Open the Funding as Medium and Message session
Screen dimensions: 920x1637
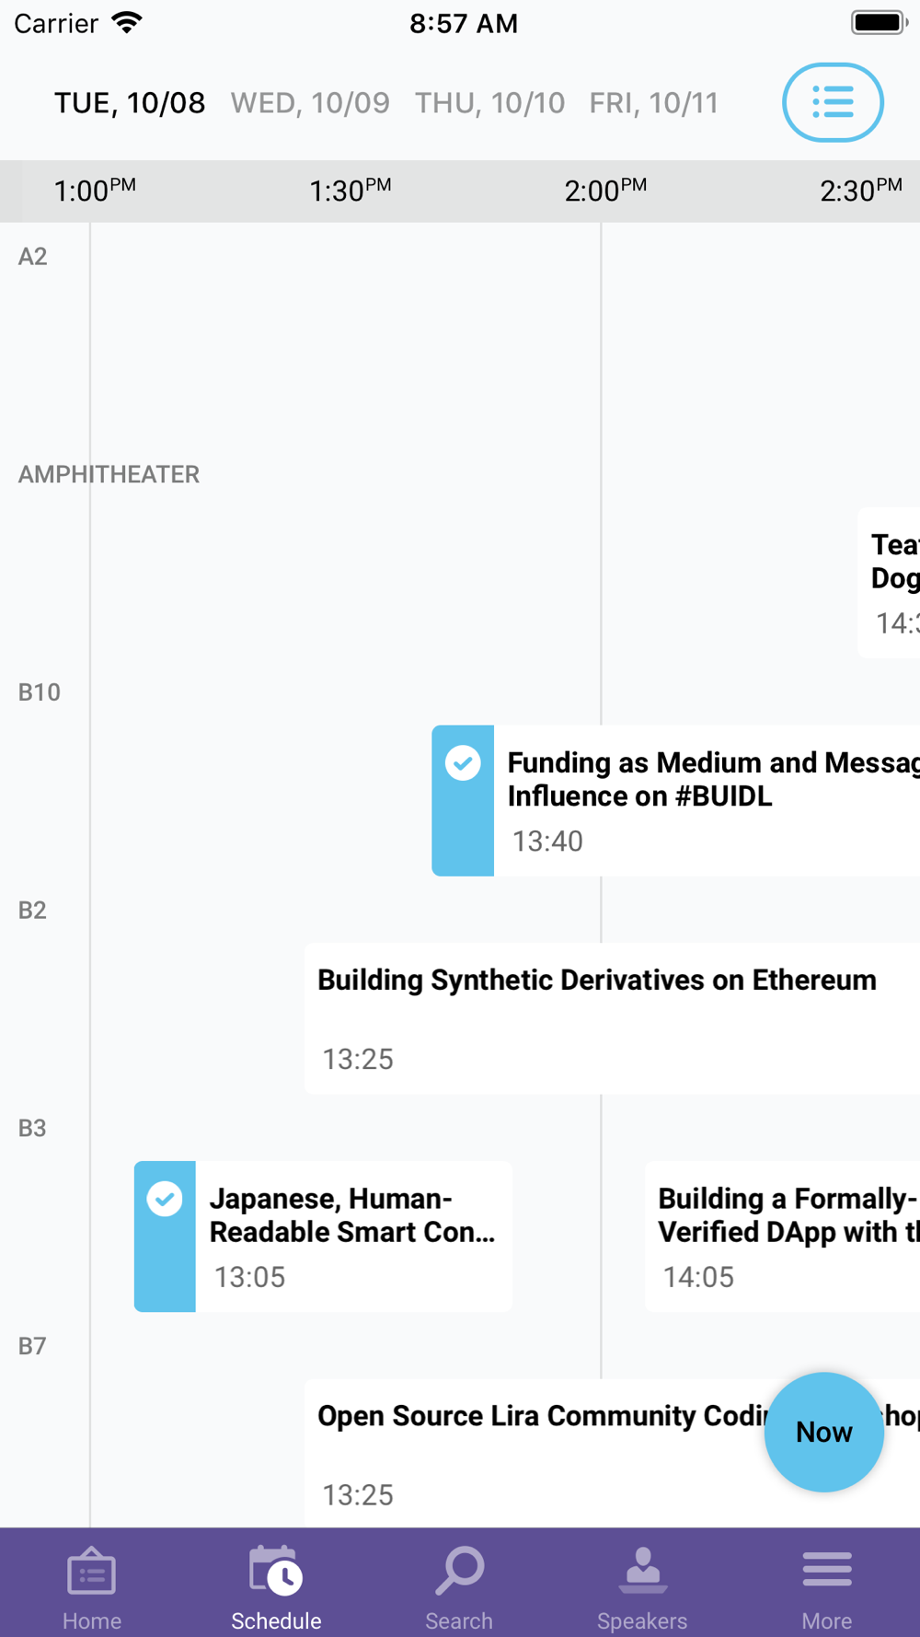coord(708,799)
